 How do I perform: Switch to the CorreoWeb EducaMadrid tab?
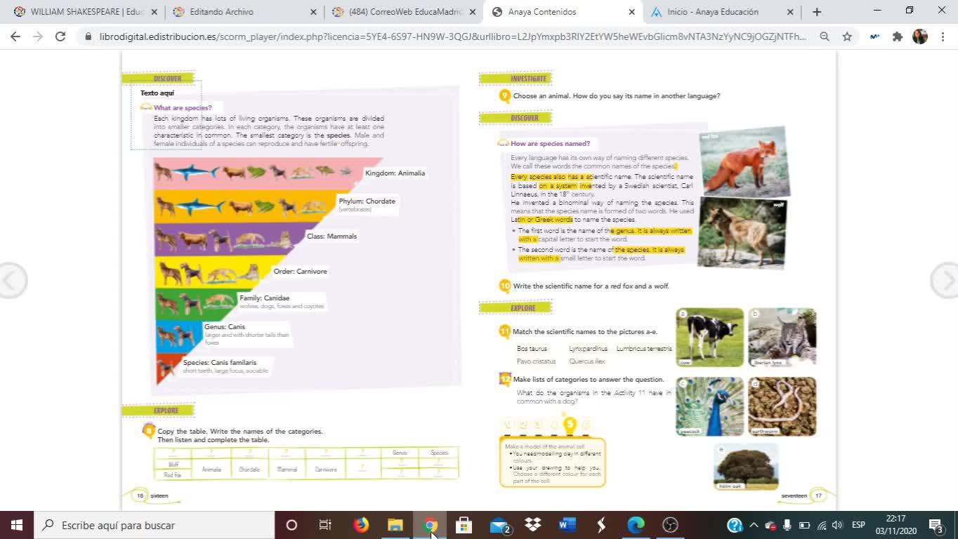405,12
